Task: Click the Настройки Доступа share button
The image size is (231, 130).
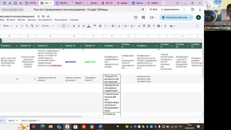Action: pyautogui.click(x=175, y=17)
